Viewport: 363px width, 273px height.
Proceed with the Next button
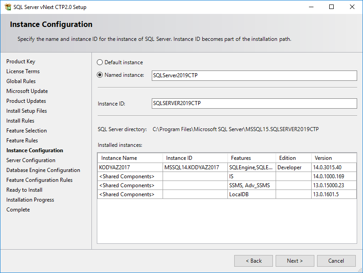coord(295,261)
